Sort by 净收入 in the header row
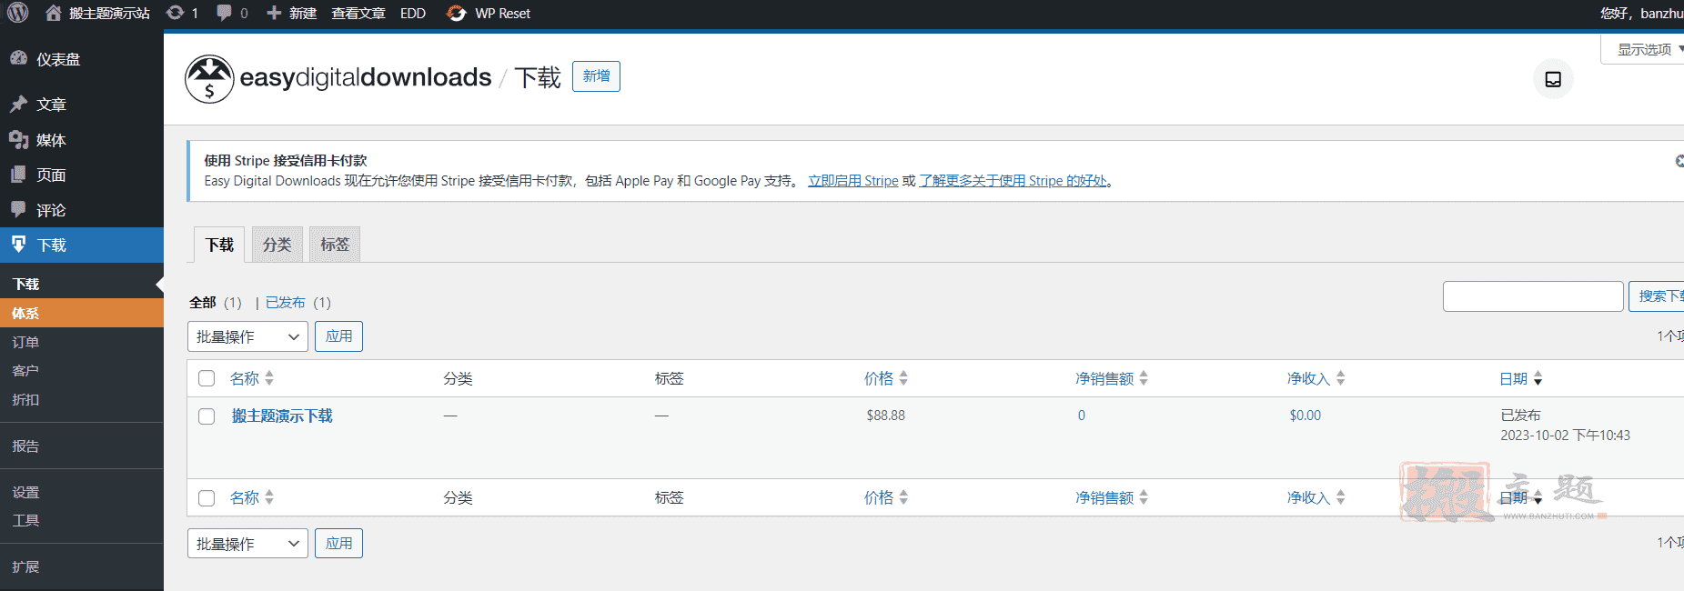 pos(1316,378)
